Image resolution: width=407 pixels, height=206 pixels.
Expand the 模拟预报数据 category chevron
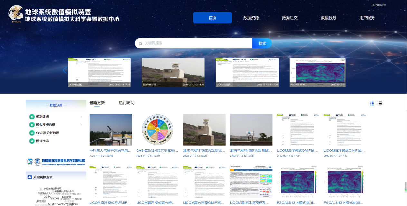[x=82, y=125]
